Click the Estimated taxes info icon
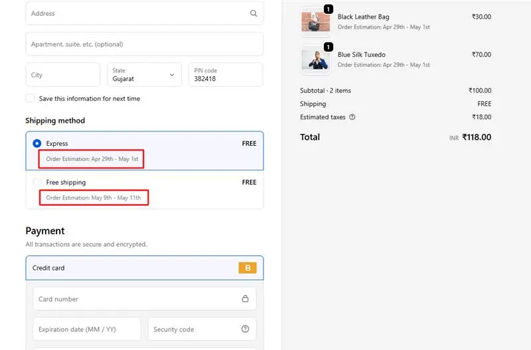This screenshot has width=531, height=350. click(x=352, y=117)
